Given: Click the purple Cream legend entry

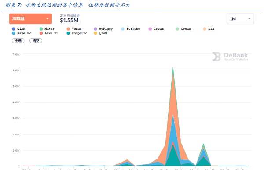Looking at the screenshot, I should 156,29.
